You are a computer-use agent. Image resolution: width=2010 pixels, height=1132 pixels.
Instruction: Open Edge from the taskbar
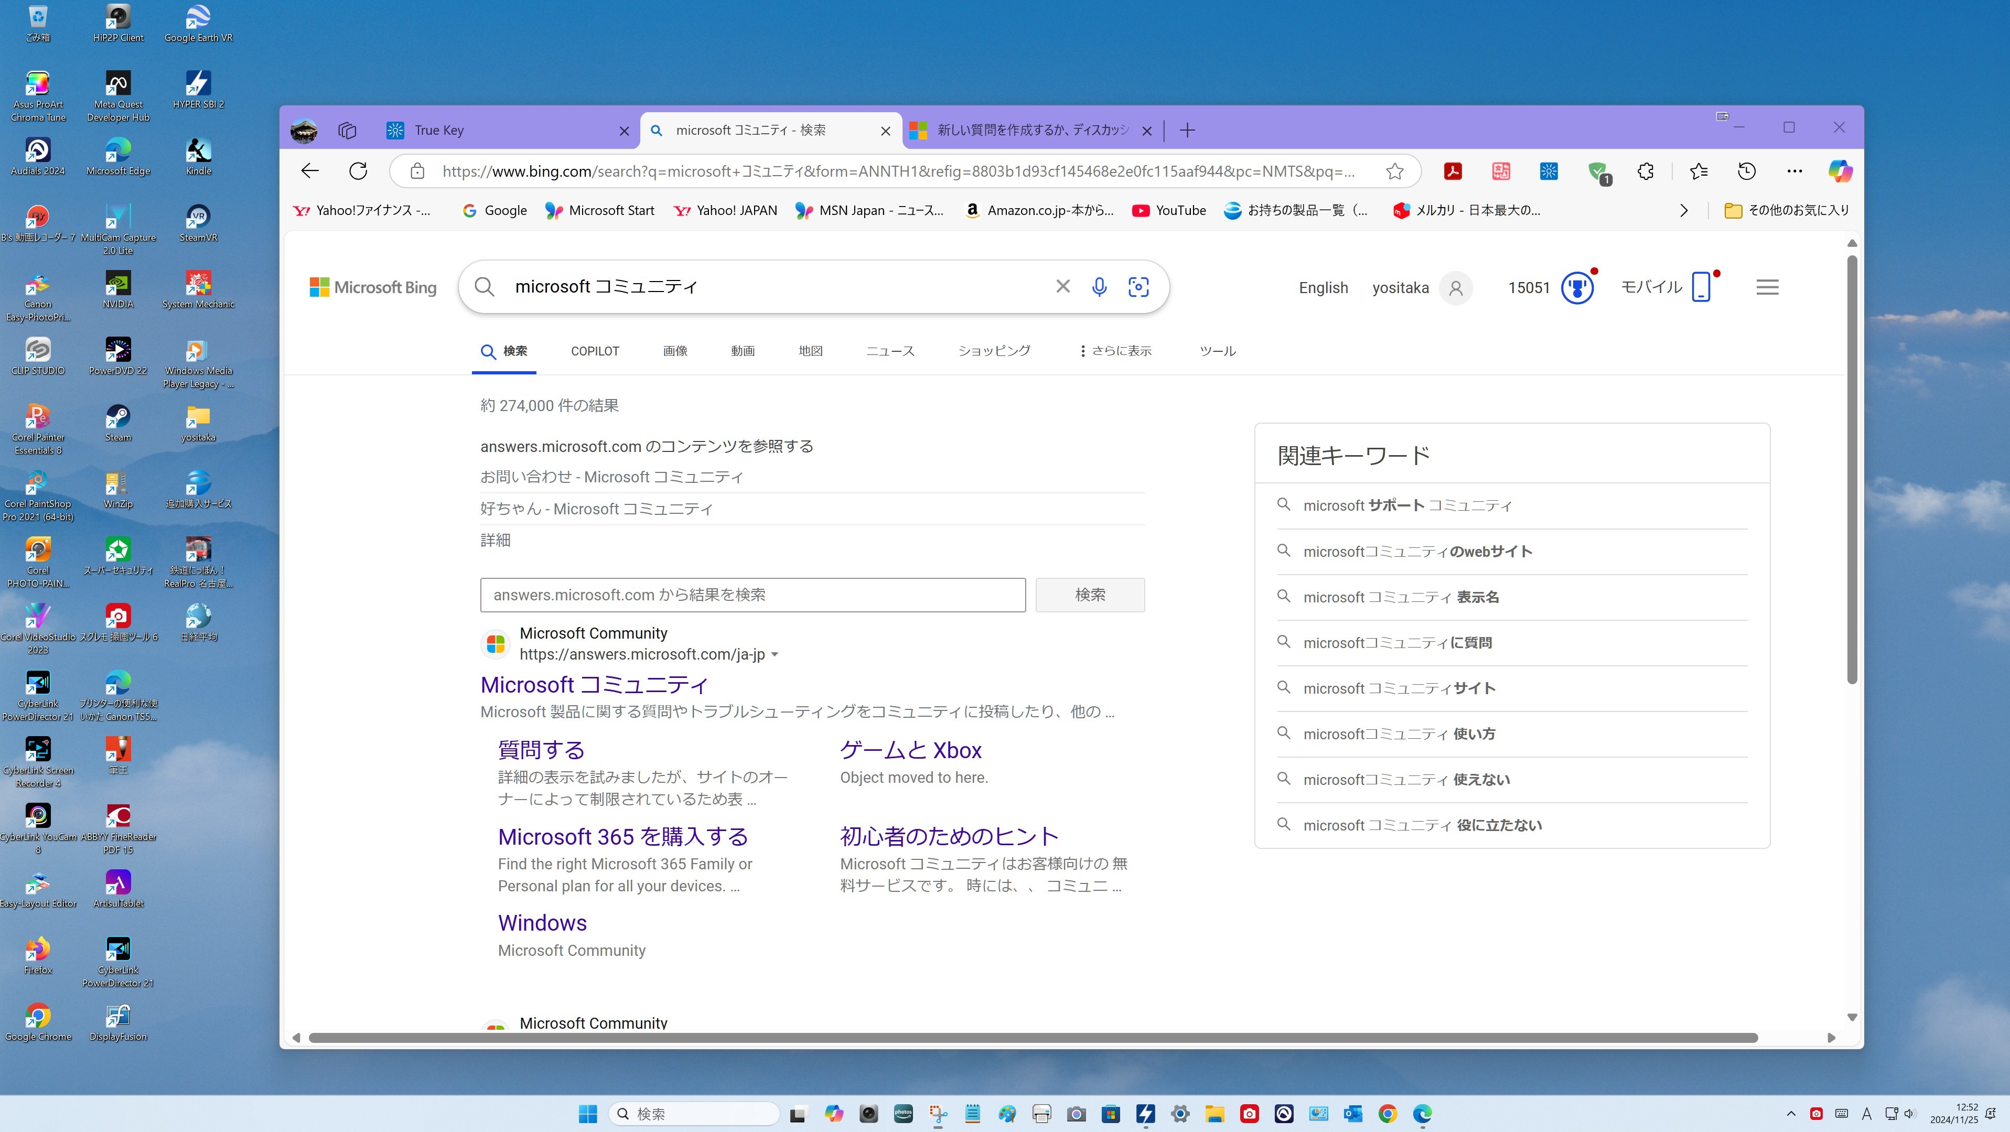coord(1423,1114)
